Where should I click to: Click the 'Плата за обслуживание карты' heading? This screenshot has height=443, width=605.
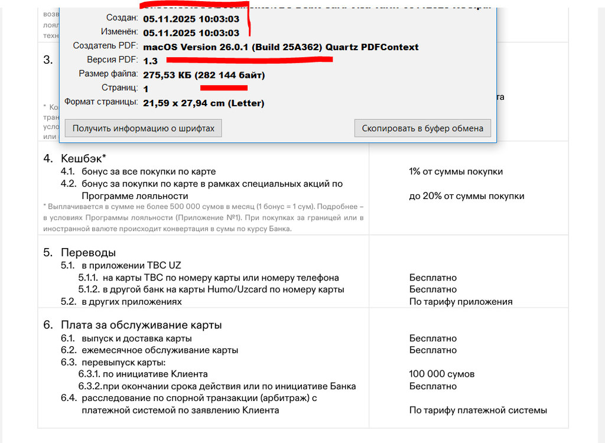coord(141,325)
